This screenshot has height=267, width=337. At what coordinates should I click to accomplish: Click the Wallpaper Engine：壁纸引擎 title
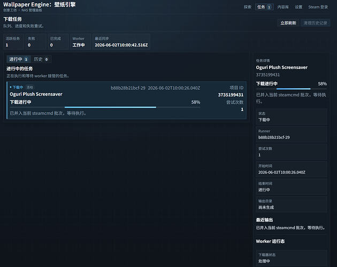(x=40, y=4)
